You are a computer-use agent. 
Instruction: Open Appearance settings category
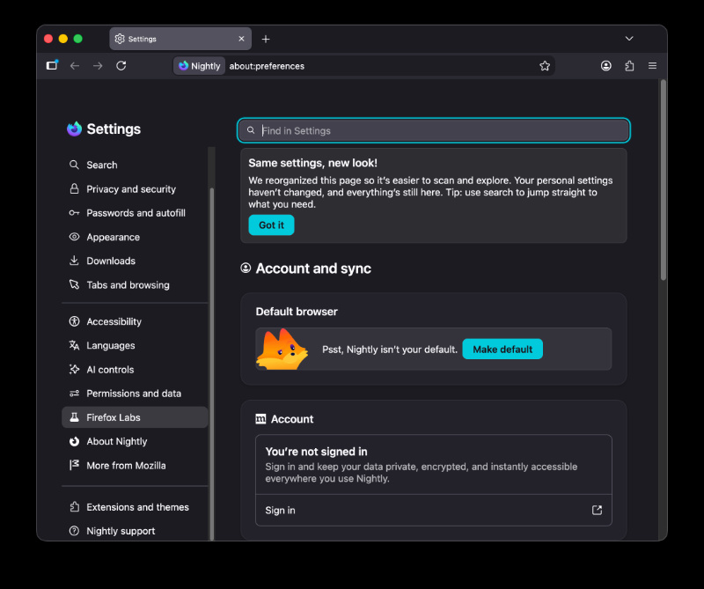tap(135, 237)
